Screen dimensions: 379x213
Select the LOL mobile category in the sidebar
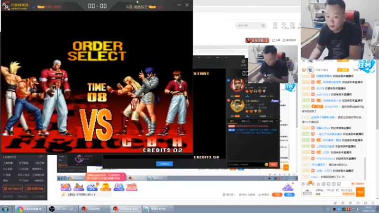coord(8,169)
